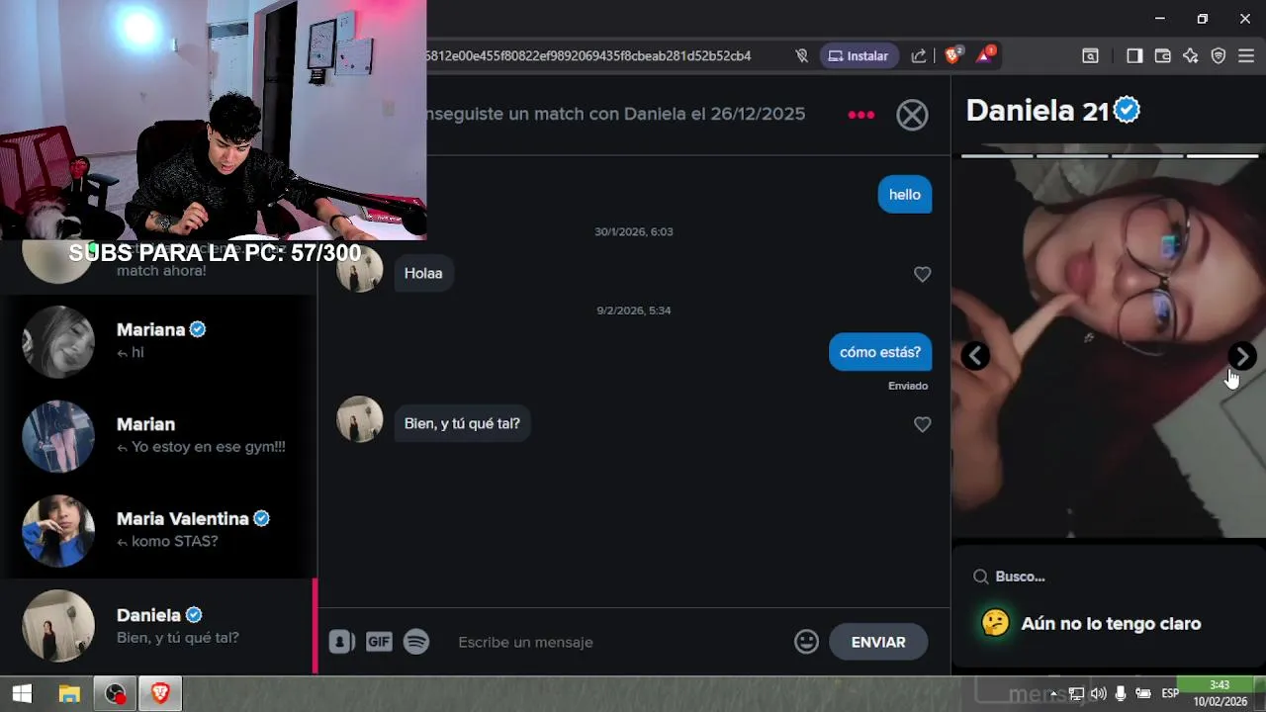Click the 'Busco...' section label
The image size is (1266, 712).
pos(1020,577)
